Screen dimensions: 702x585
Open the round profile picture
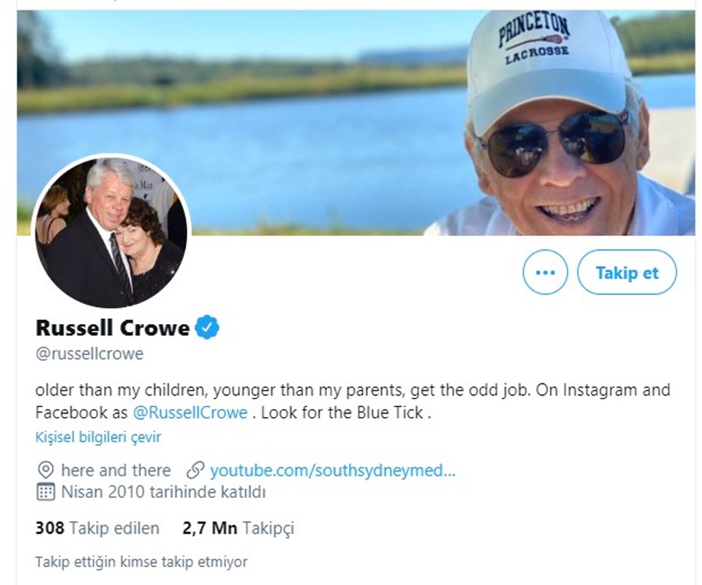point(111,231)
